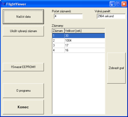Click the Volná paměť text field

click(x=111, y=16)
